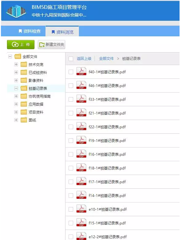Check the box for f16-1#桩基记录表.pdf
The width and height of the screenshot is (182, 240).
[71, 154]
